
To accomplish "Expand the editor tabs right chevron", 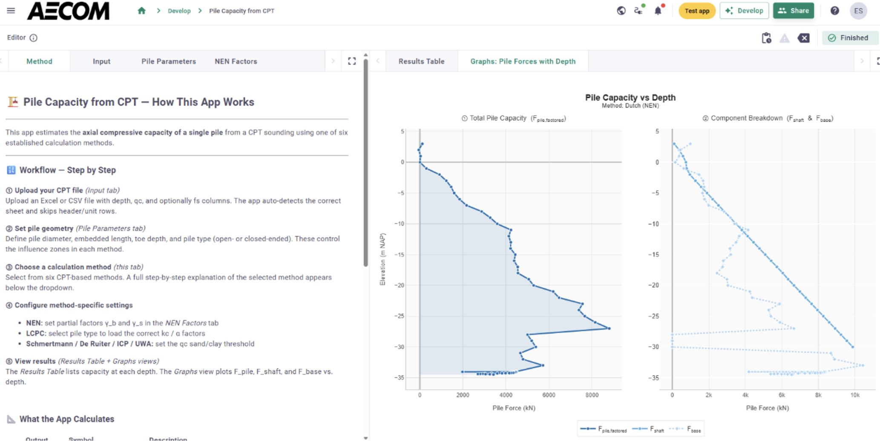I will pos(333,61).
